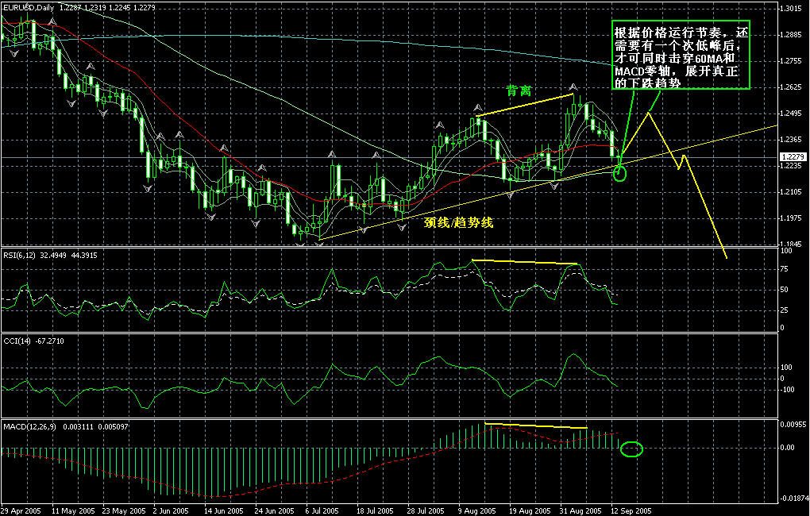Image resolution: width=810 pixels, height=516 pixels.
Task: Click the 0.00955 value on MACD scale
Action: (x=793, y=425)
